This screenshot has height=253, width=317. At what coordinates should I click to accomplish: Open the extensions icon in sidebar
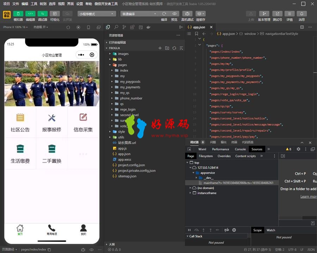(x=132, y=27)
